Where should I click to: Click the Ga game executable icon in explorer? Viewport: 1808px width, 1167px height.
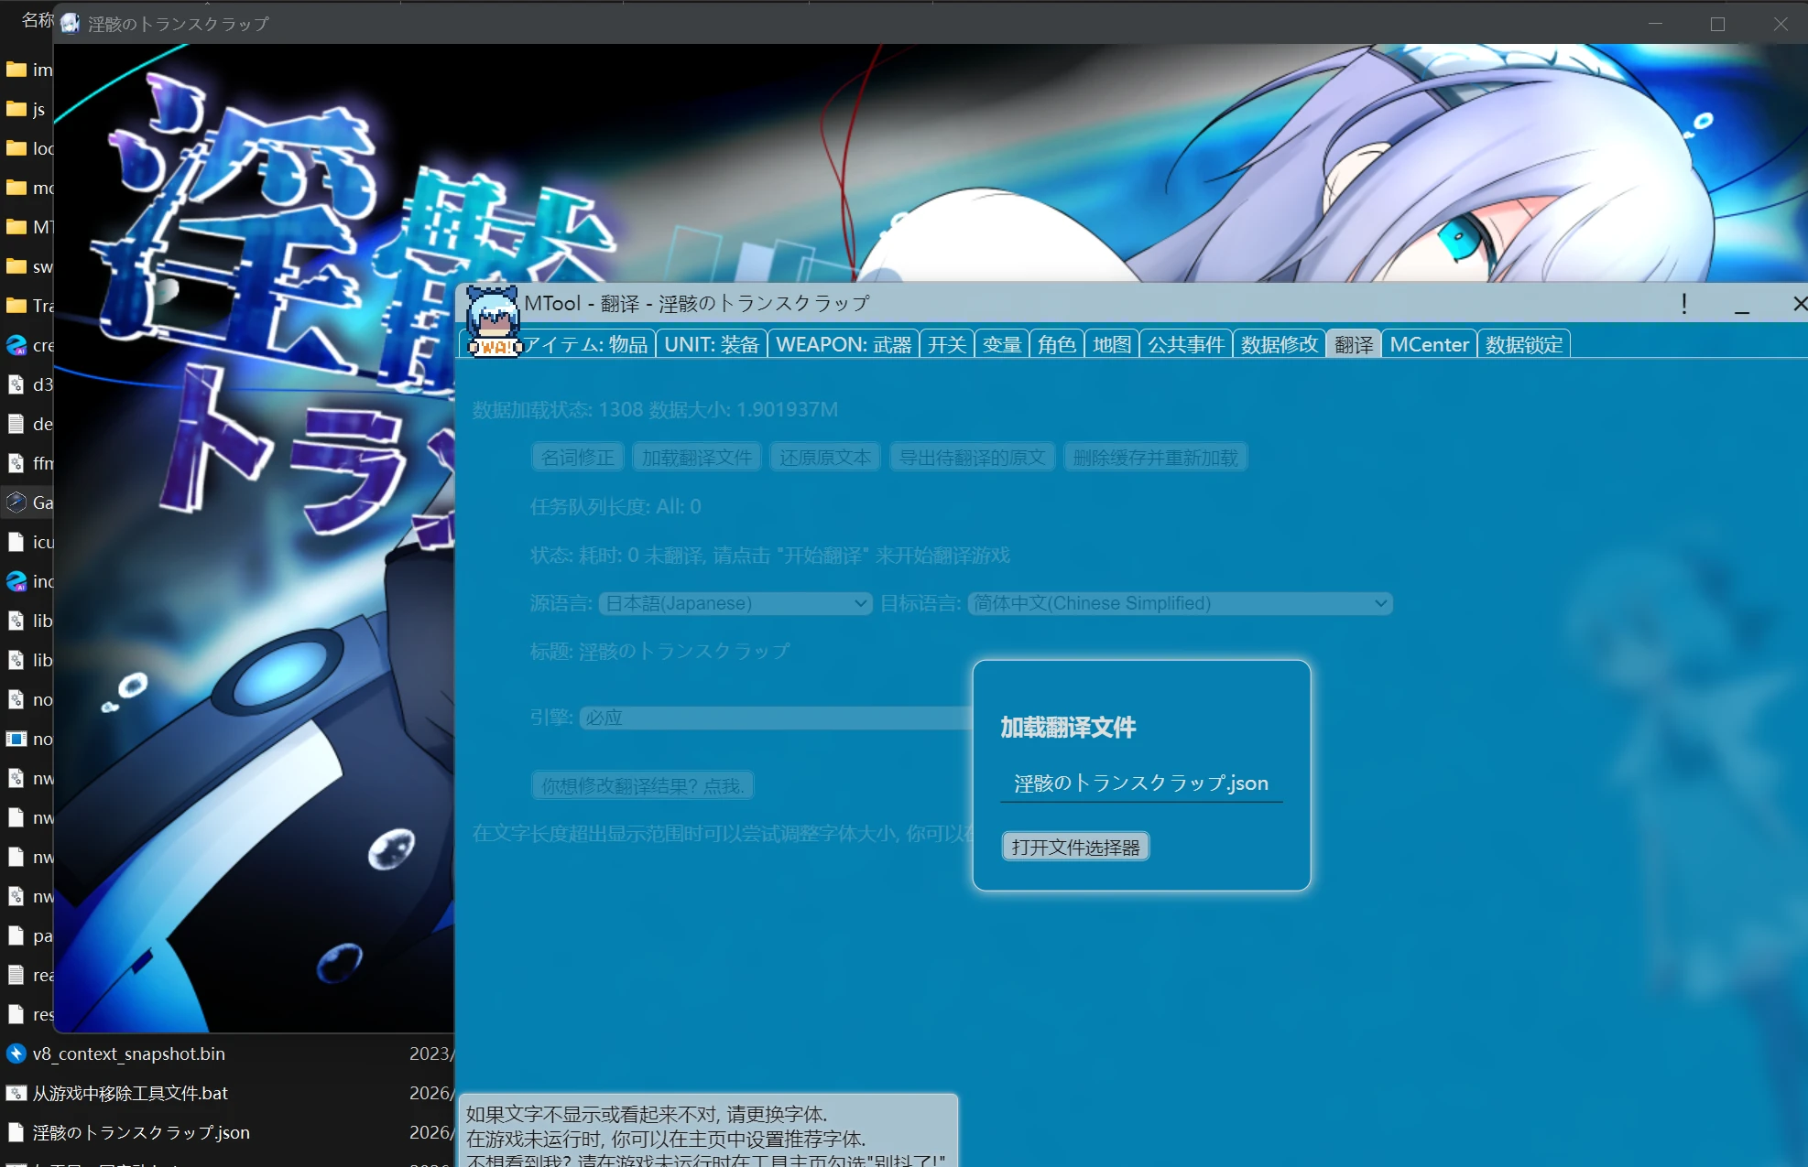coord(16,502)
